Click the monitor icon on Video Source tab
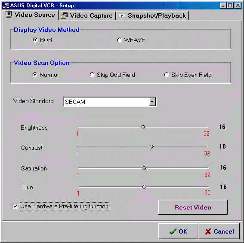 coord(9,15)
